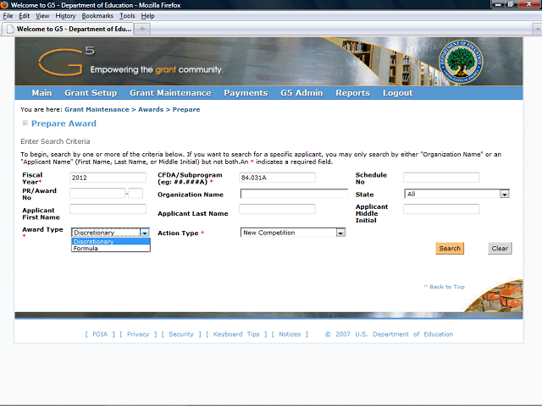Select Discretionary option in Award Type list
542x406 pixels.
click(x=111, y=241)
